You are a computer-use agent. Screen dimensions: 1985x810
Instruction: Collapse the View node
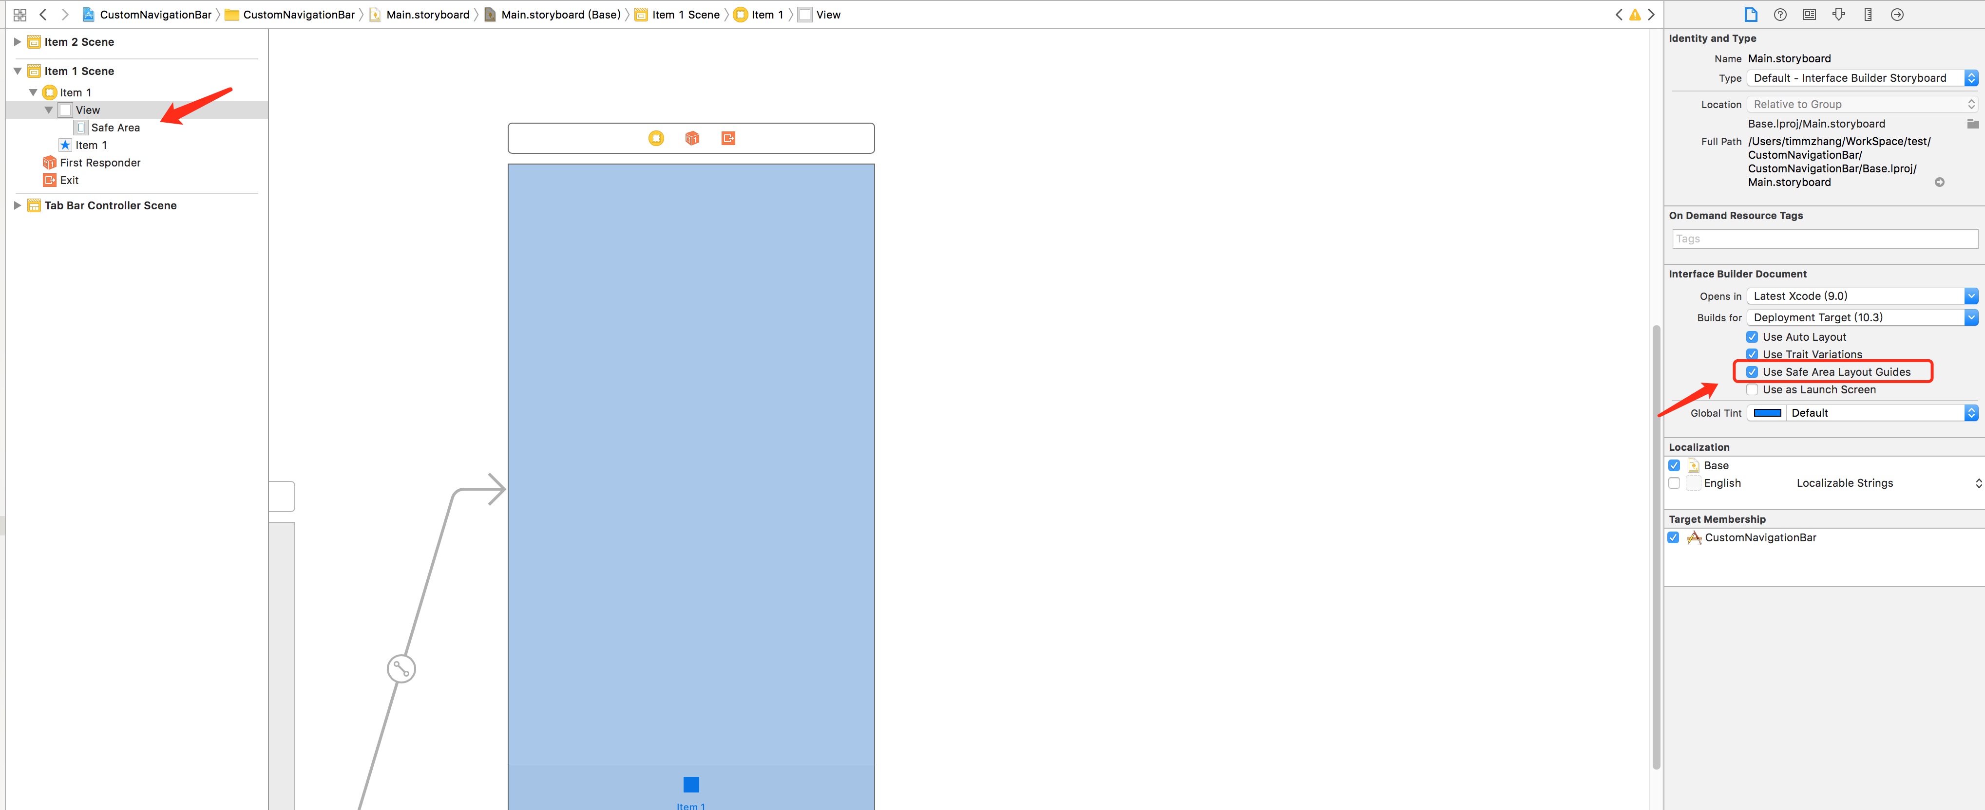tap(49, 110)
